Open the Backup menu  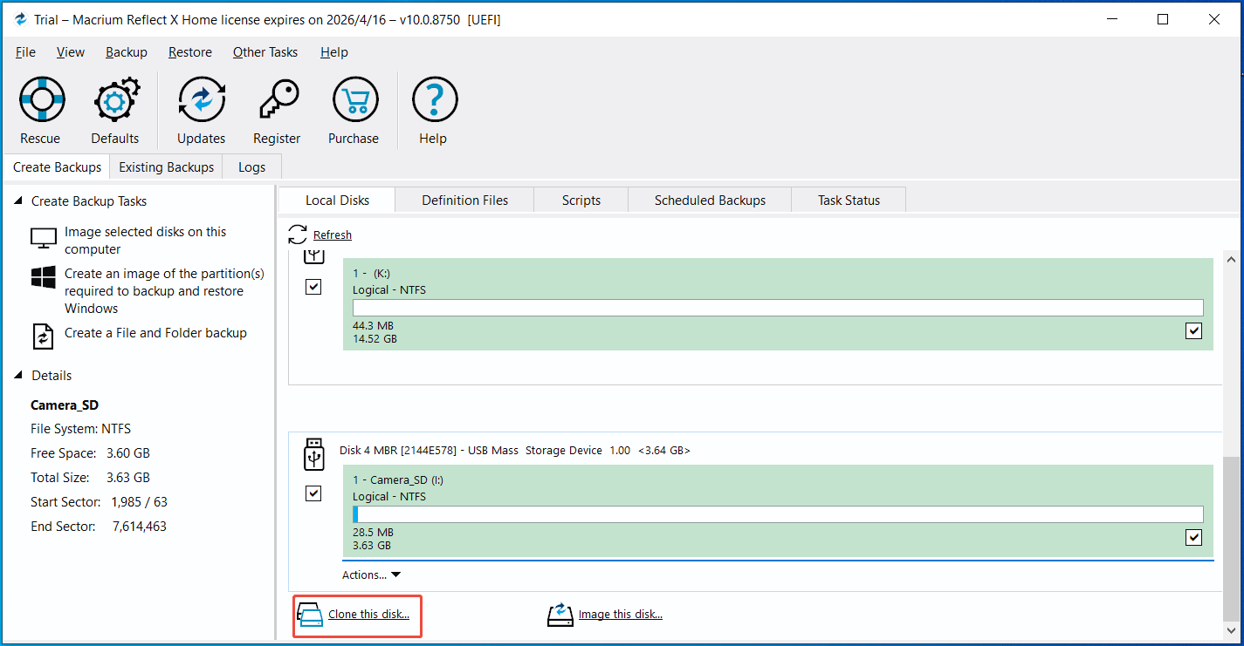tap(127, 52)
